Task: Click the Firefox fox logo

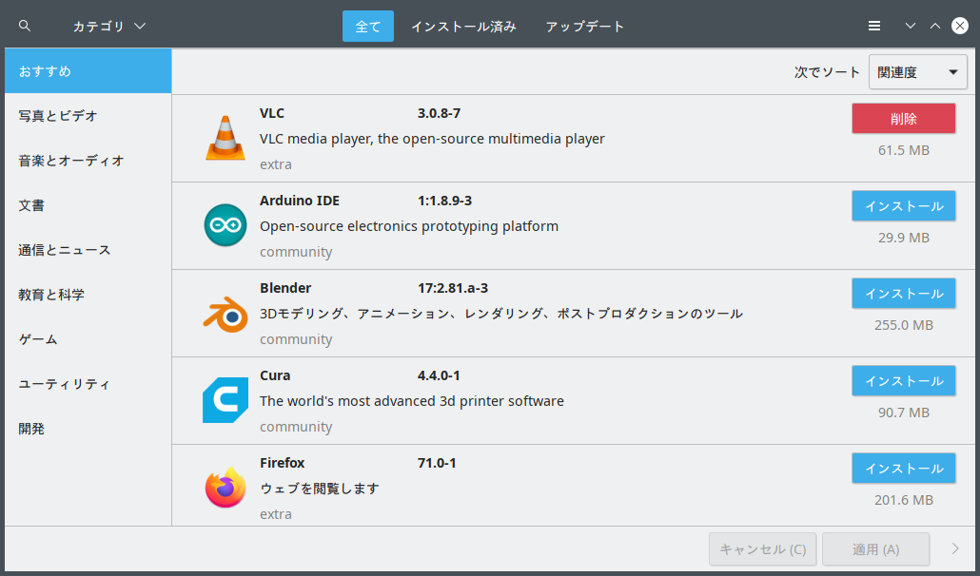Action: coord(225,488)
